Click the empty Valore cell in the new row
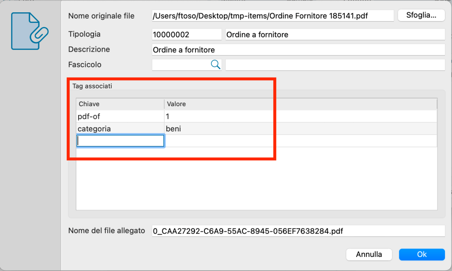The image size is (452, 271). (300, 141)
